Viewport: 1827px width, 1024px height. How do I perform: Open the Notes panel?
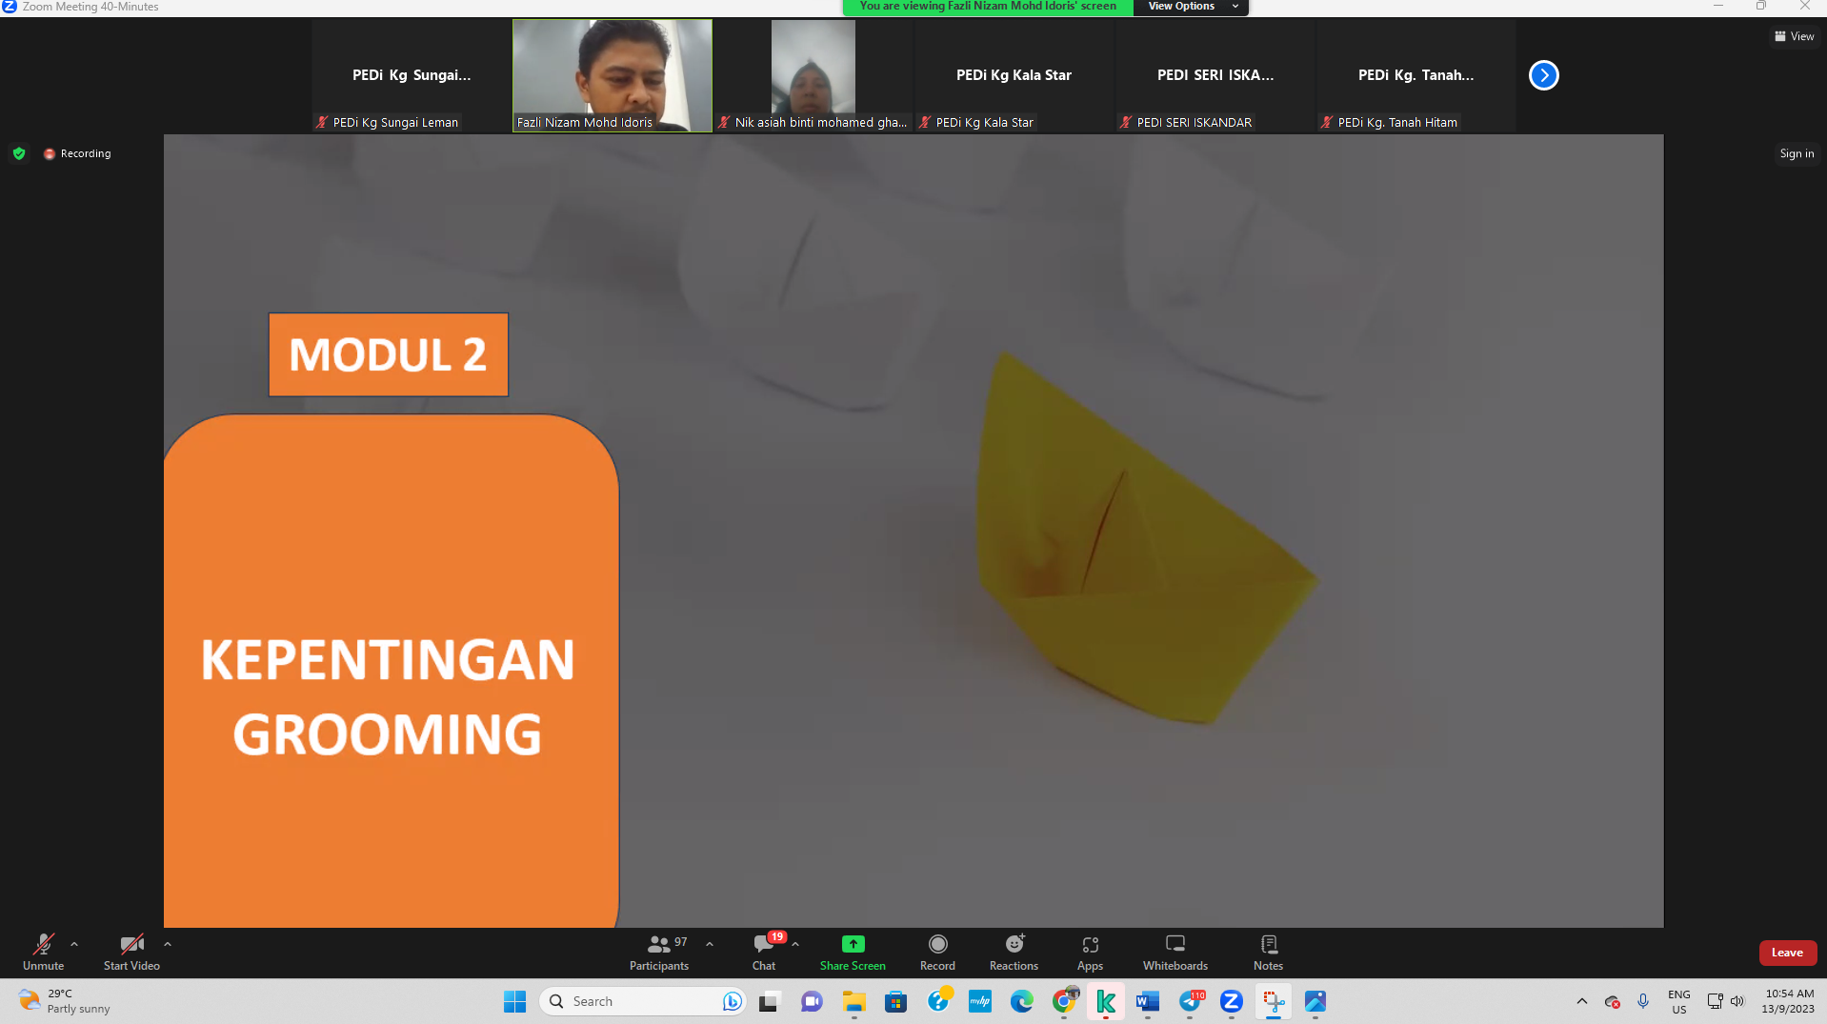(x=1268, y=952)
